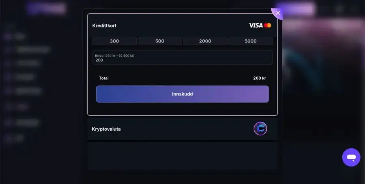Click the Mastercard logo circles
The image size is (365, 184).
click(x=268, y=25)
